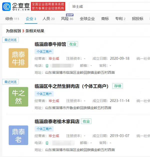150x157 pixels.
Task: Click address of 临淄鼎泰牛排馆
Action: click(80, 72)
